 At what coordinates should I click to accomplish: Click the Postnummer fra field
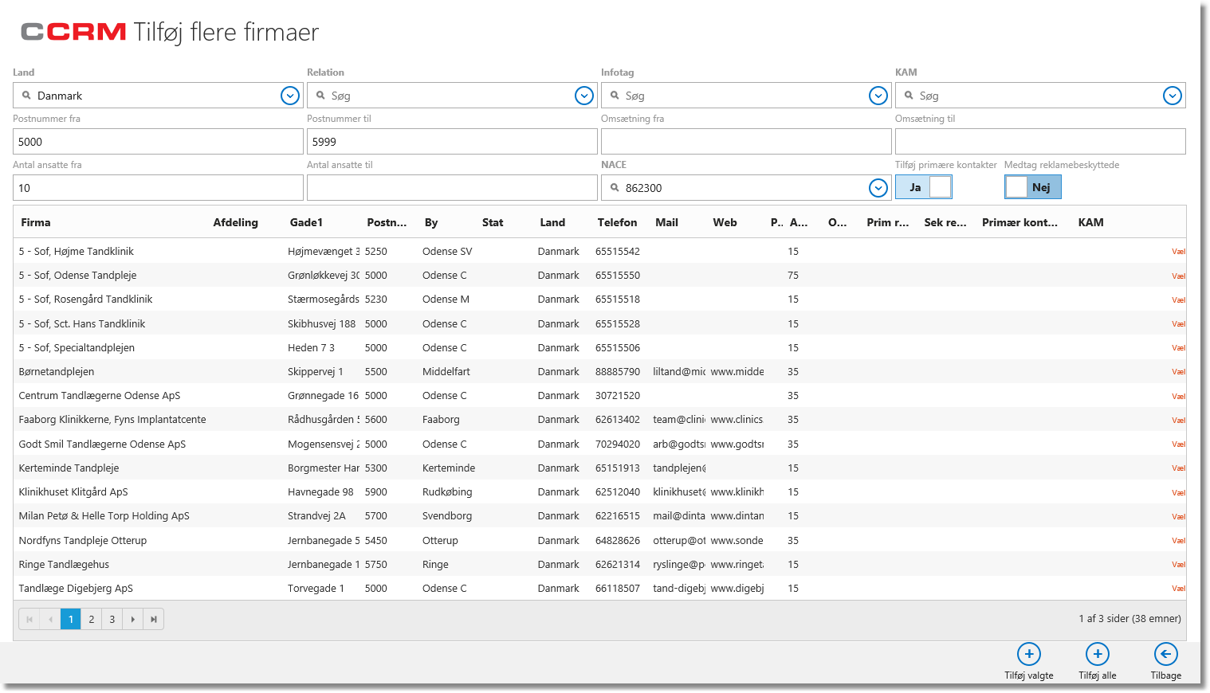158,142
